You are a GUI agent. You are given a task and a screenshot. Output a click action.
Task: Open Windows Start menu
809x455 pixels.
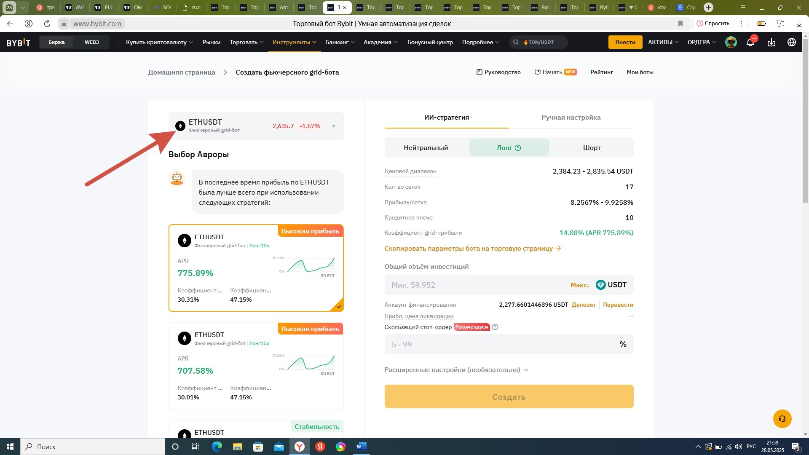[x=10, y=447]
